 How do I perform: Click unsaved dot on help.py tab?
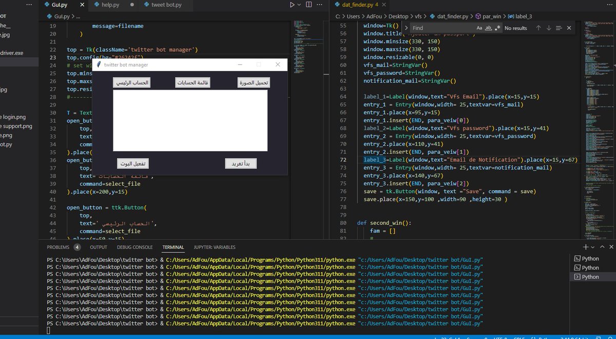(x=132, y=5)
